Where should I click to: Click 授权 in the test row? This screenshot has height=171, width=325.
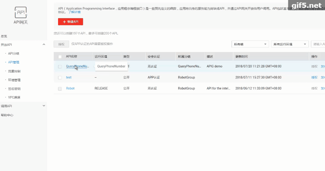(x=314, y=77)
